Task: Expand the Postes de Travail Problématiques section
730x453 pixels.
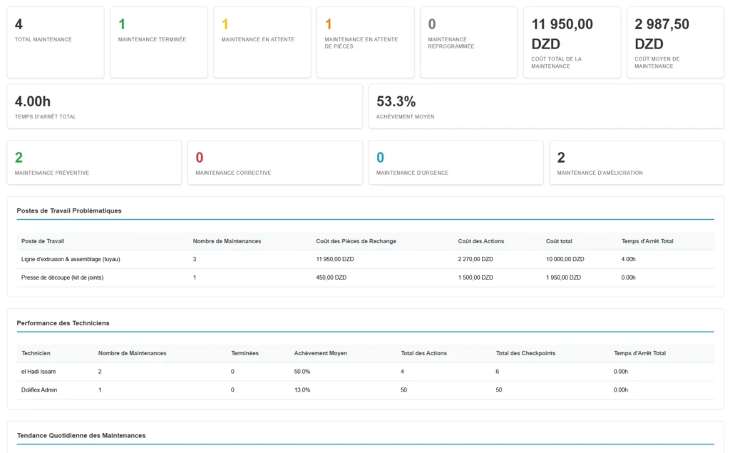Action: (x=68, y=210)
